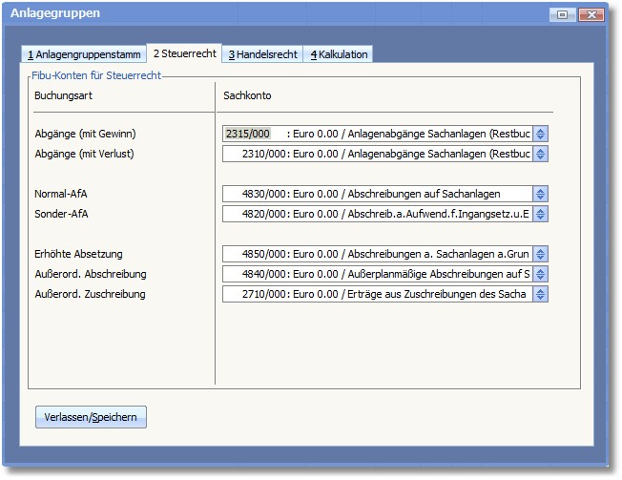Open the Anlagengruppenstamm tab
This screenshot has width=622, height=480.
click(83, 54)
